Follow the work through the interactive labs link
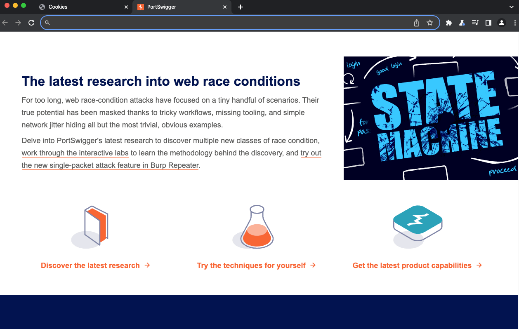The width and height of the screenshot is (519, 329). (75, 153)
